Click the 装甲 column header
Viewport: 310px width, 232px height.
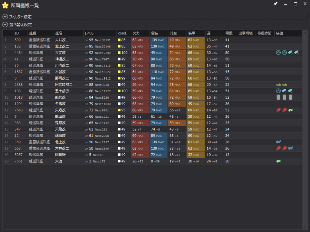click(x=196, y=33)
